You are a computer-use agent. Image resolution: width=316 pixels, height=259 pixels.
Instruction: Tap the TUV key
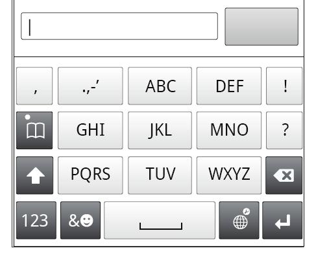(x=160, y=175)
